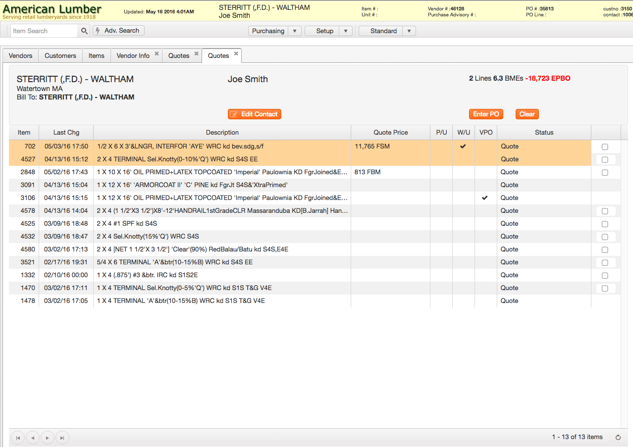
Task: Sort by the Status column header
Action: (x=544, y=133)
